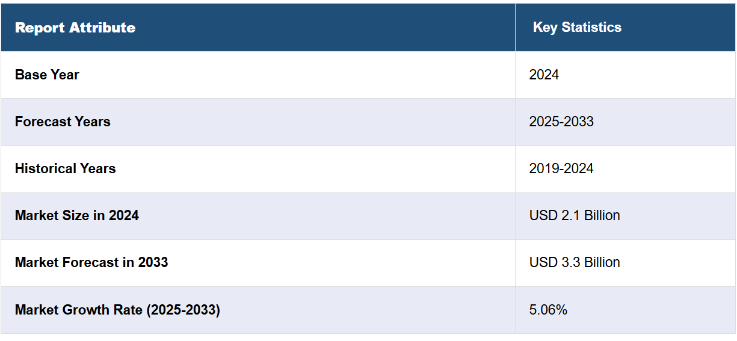Click 2033 in the Market Forecast label
Screen dimensions: 737x341
pyautogui.click(x=153, y=262)
